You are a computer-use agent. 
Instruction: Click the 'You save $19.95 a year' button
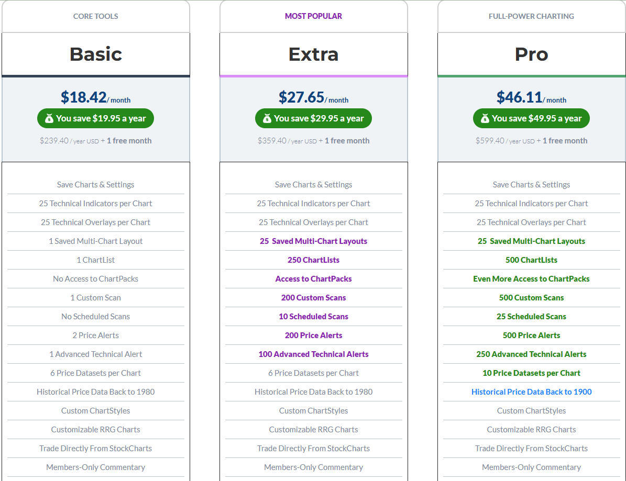(x=95, y=118)
